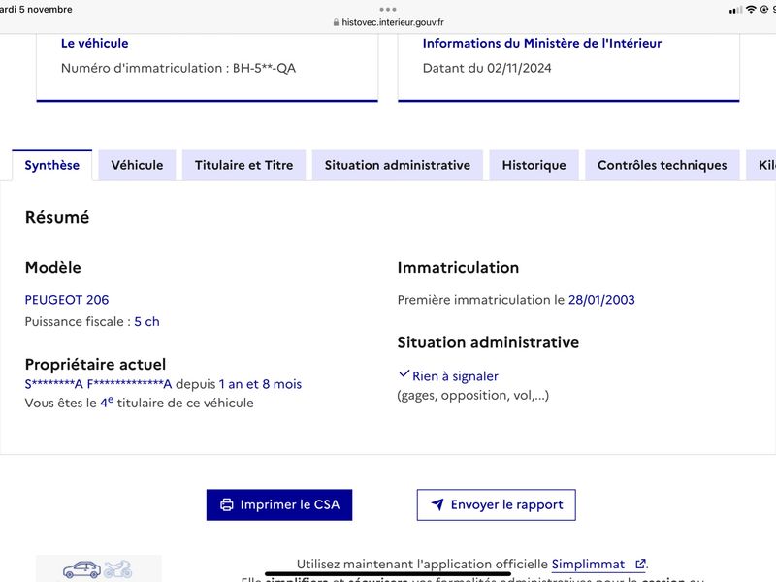Image resolution: width=776 pixels, height=582 pixels.
Task: Open the Titulaire et Titre tab
Action: click(x=244, y=165)
